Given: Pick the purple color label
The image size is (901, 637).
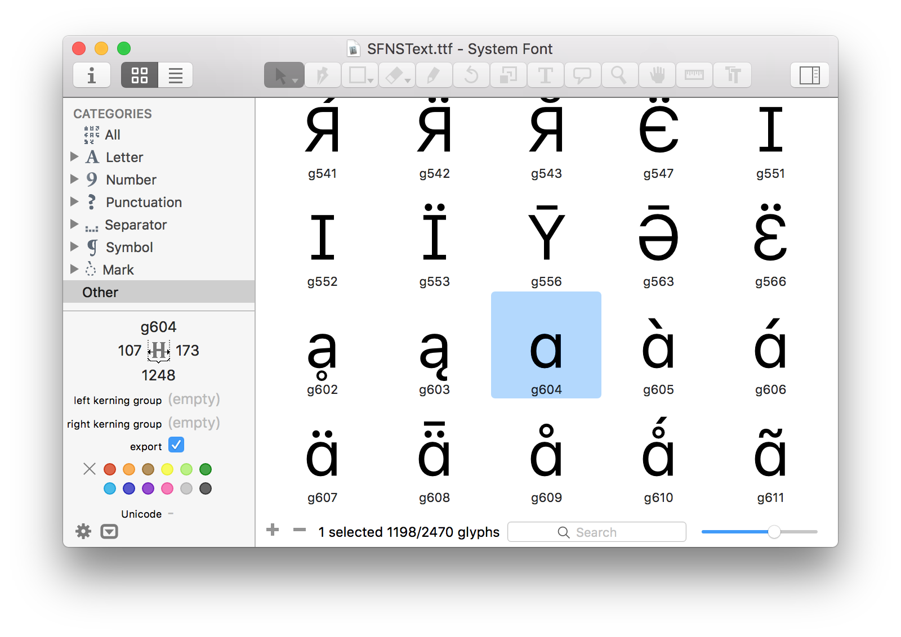Looking at the screenshot, I should 148,488.
